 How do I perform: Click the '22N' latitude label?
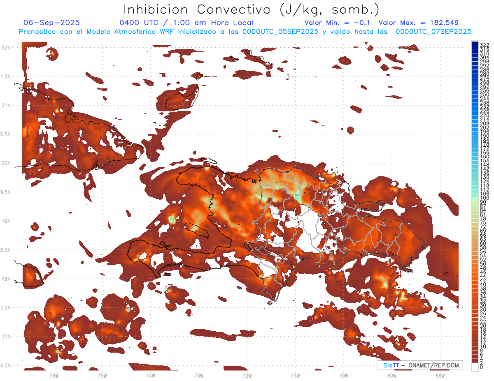[7, 48]
